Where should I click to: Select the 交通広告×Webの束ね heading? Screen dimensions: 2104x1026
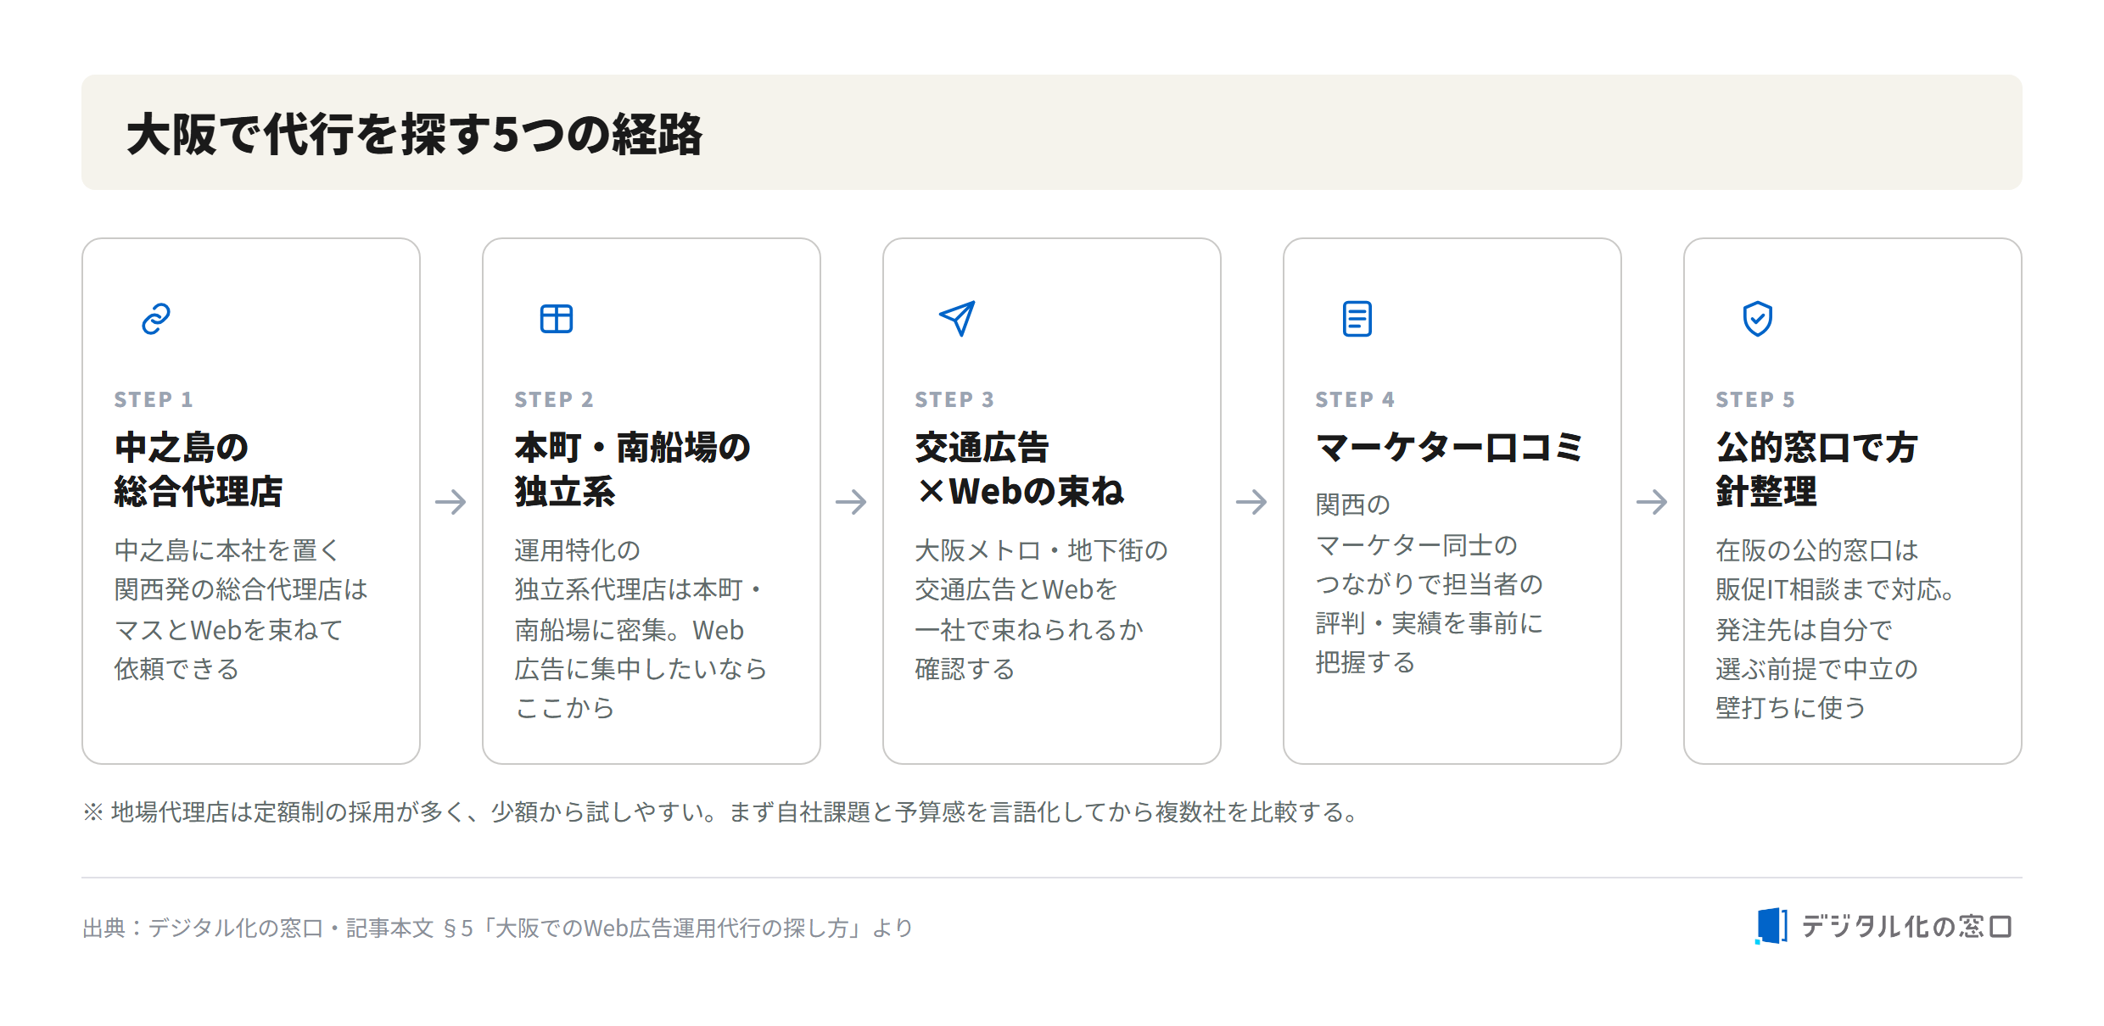tap(1020, 469)
